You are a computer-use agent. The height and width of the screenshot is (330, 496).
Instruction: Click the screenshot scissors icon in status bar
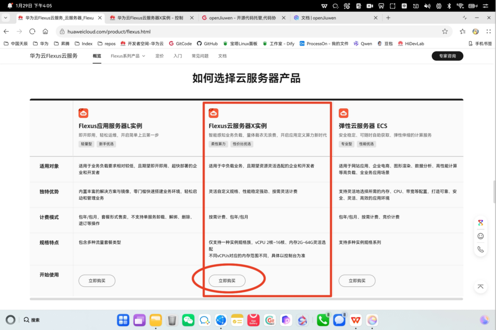click(x=381, y=6)
